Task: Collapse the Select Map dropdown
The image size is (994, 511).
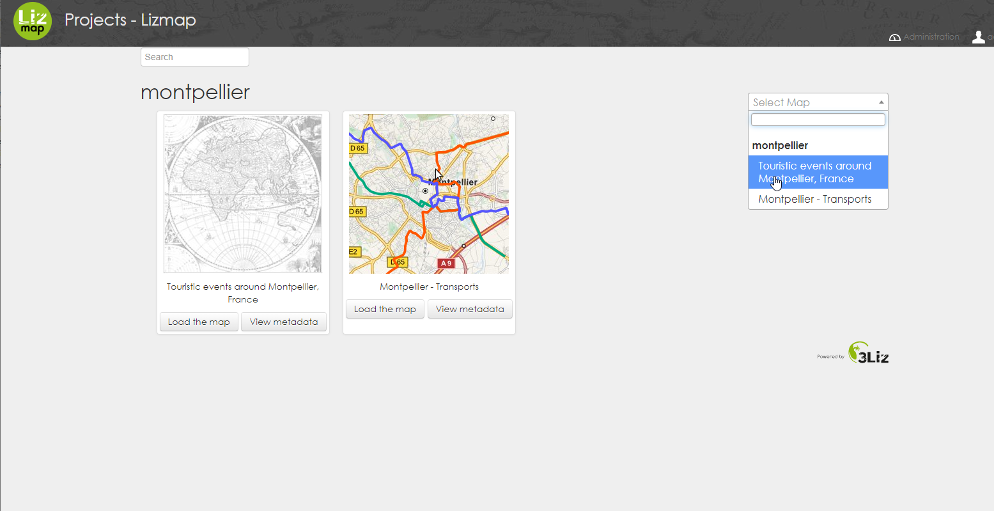Action: pos(818,102)
